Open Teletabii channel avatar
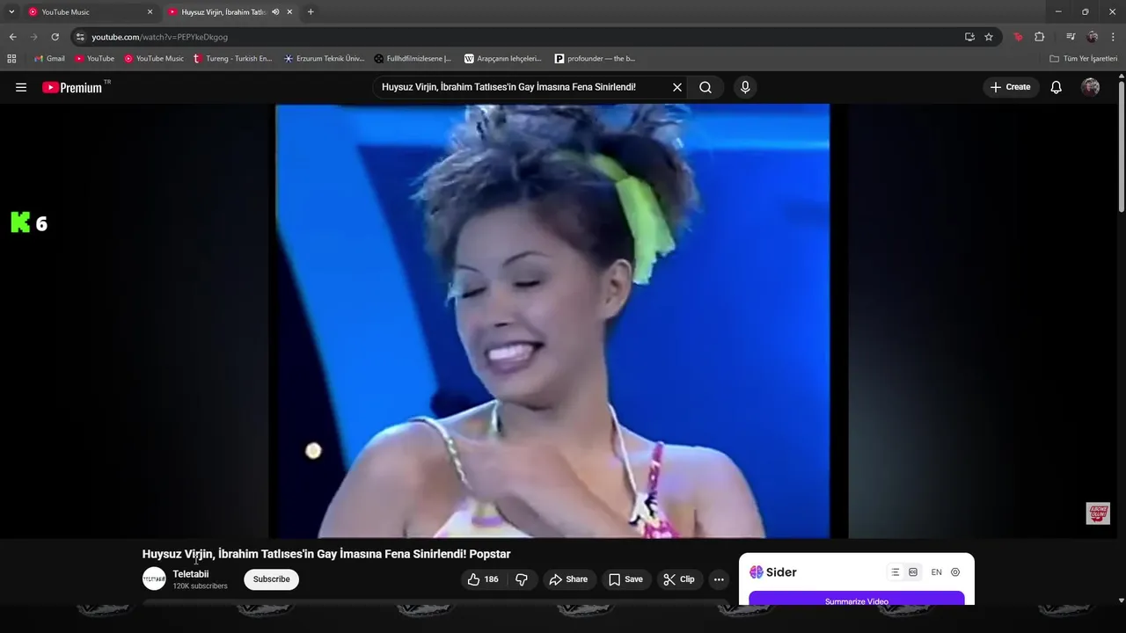Screen dimensions: 1126x633 154,578
